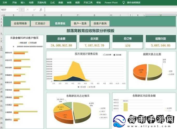Click the 350.0万 bar in aging chart
Screen dimensions: 177x129
click(x=126, y=107)
